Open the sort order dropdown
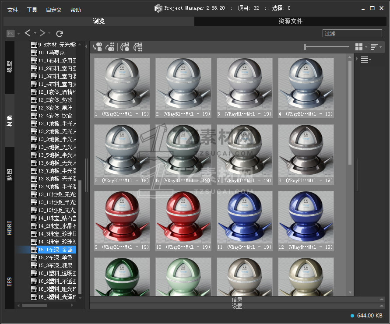Image resolution: width=390 pixels, height=324 pixels. 376,47
